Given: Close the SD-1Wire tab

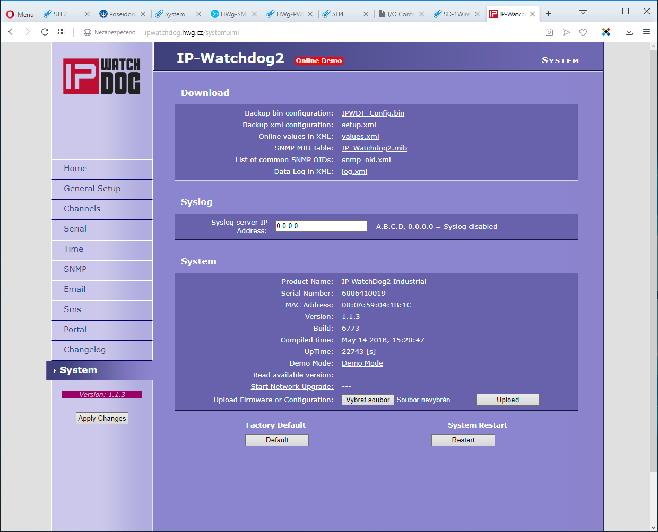Looking at the screenshot, I should point(477,14).
